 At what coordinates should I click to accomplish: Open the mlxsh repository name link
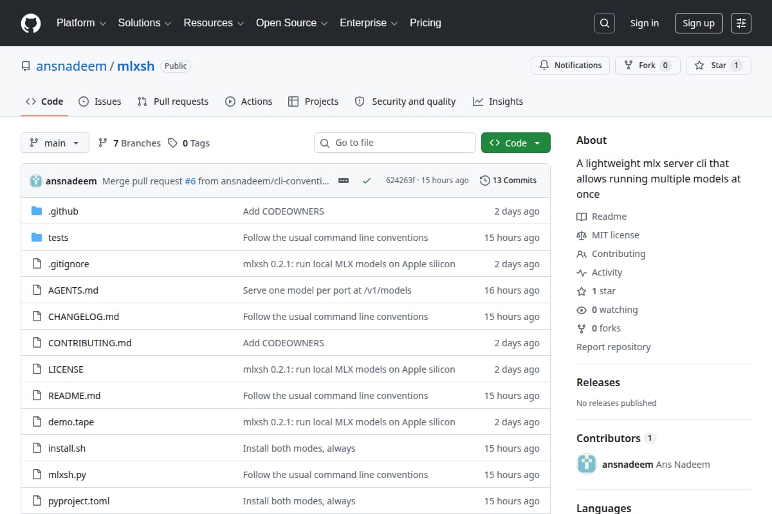pyautogui.click(x=136, y=66)
